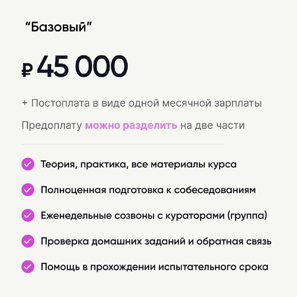
Task: Click the checkmark icon beside "Полноценная подготовка"
Action: click(28, 190)
